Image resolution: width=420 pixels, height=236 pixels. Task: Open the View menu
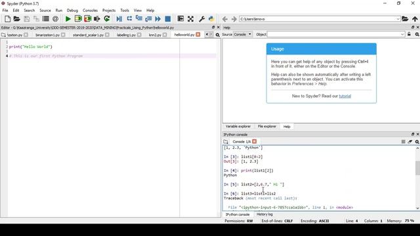pos(138,10)
